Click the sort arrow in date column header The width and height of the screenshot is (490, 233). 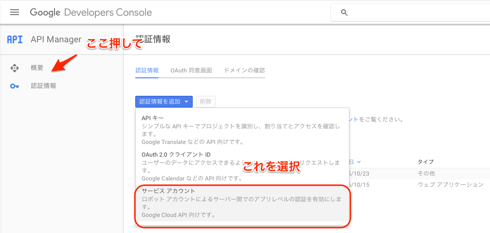359,162
